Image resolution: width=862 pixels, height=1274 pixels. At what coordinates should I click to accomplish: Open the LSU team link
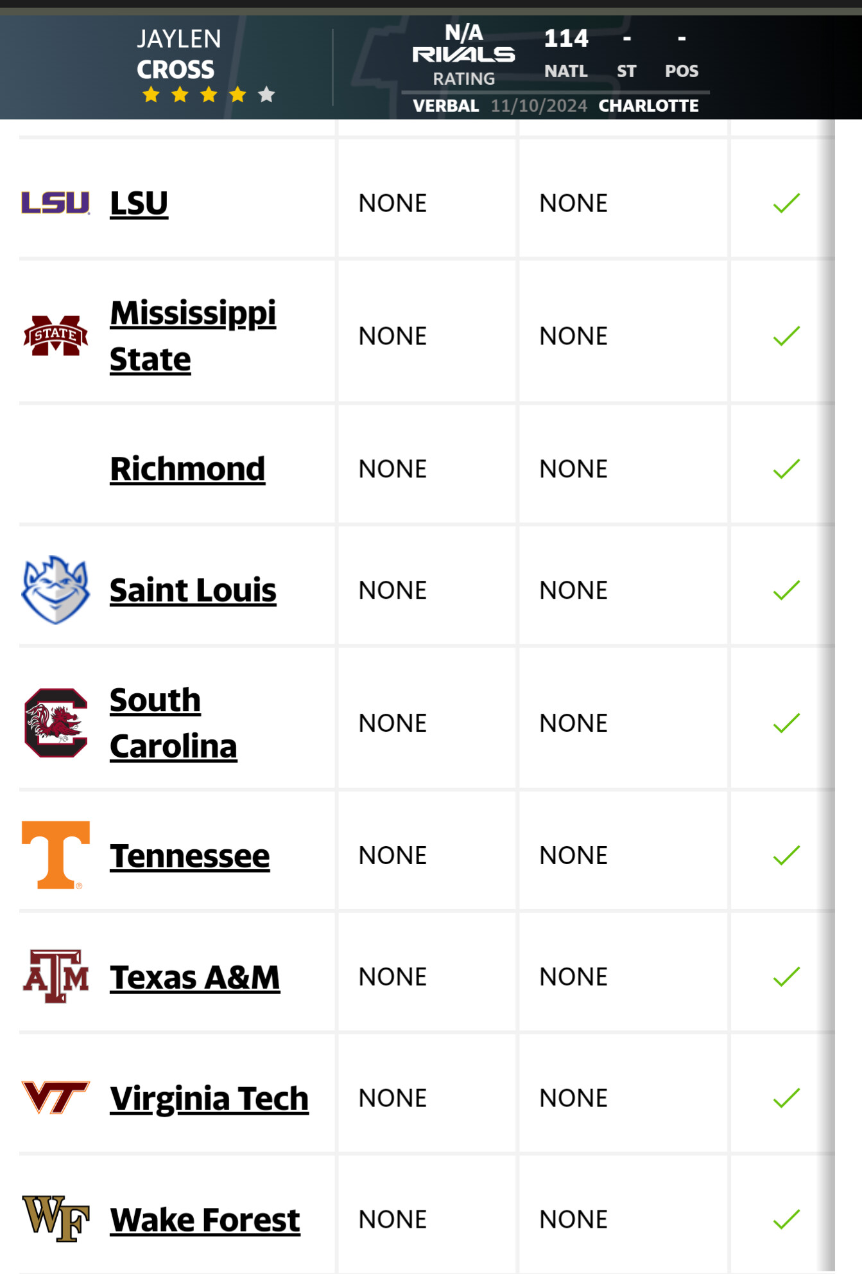point(139,203)
